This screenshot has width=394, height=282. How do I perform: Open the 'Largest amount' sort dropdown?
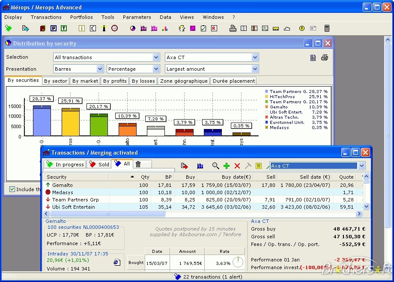(x=212, y=69)
